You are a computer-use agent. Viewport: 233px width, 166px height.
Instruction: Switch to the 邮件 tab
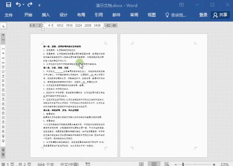click(x=116, y=15)
